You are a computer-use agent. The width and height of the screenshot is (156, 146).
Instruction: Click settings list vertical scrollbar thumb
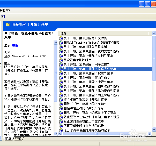tap(154, 58)
